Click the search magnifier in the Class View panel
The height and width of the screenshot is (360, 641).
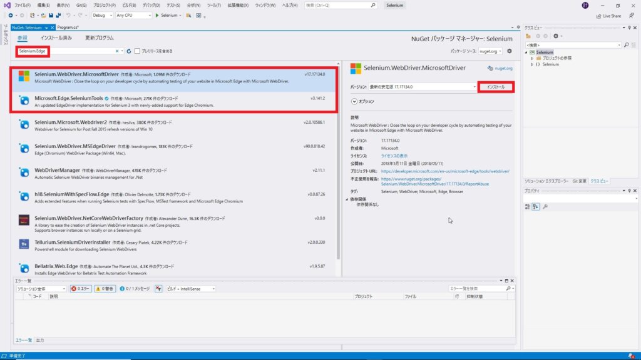627,44
